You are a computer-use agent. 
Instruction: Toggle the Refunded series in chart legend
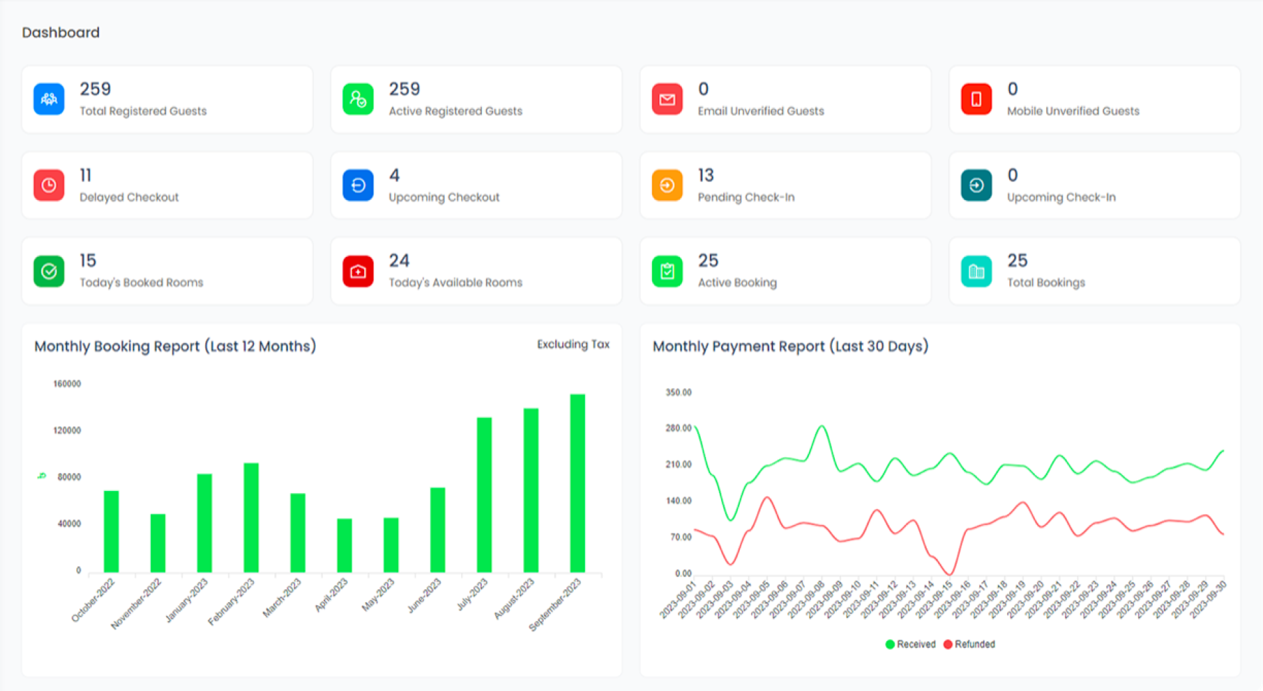(x=969, y=644)
